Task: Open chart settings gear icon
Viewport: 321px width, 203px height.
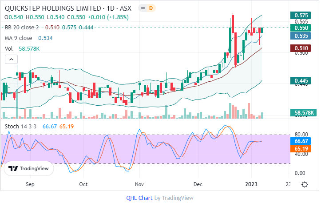Action: [305, 184]
